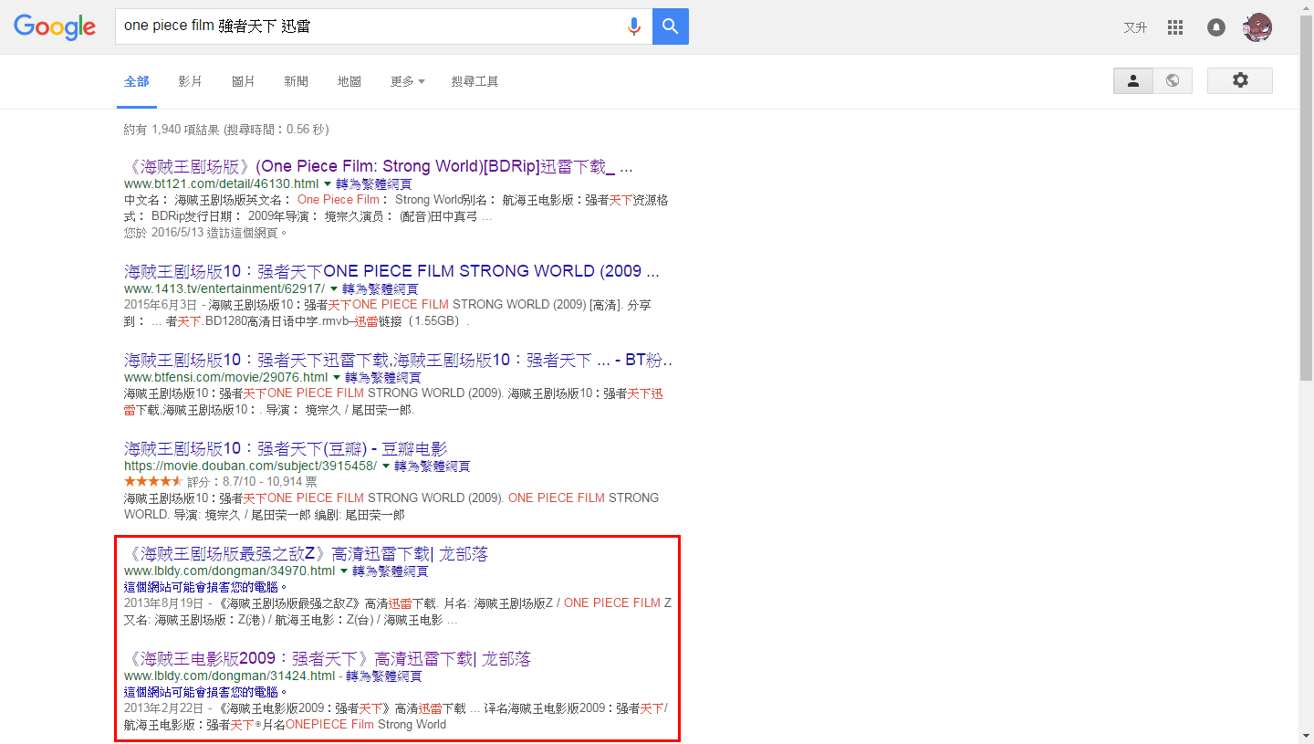This screenshot has height=744, width=1314.
Task: Open the 搜尋工具 search tools
Action: point(474,81)
